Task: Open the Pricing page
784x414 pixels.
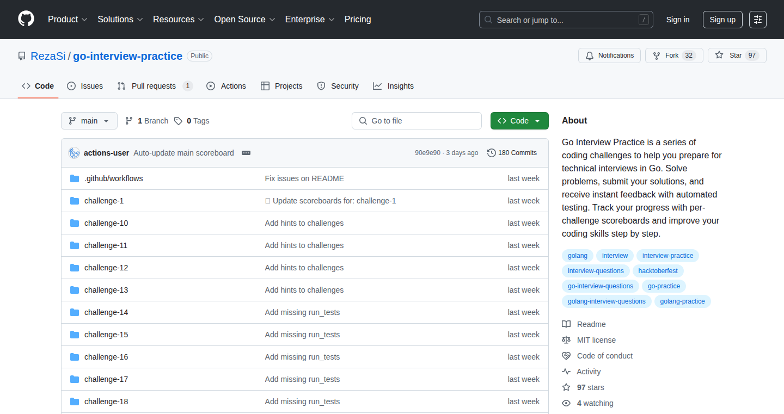Action: coord(358,19)
